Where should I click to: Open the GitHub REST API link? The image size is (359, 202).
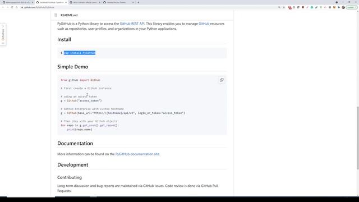click(x=132, y=24)
